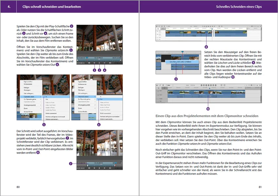The height and width of the screenshot is (196, 278).
Task: Select Überlagern in the left context menu
Action: 27,90
